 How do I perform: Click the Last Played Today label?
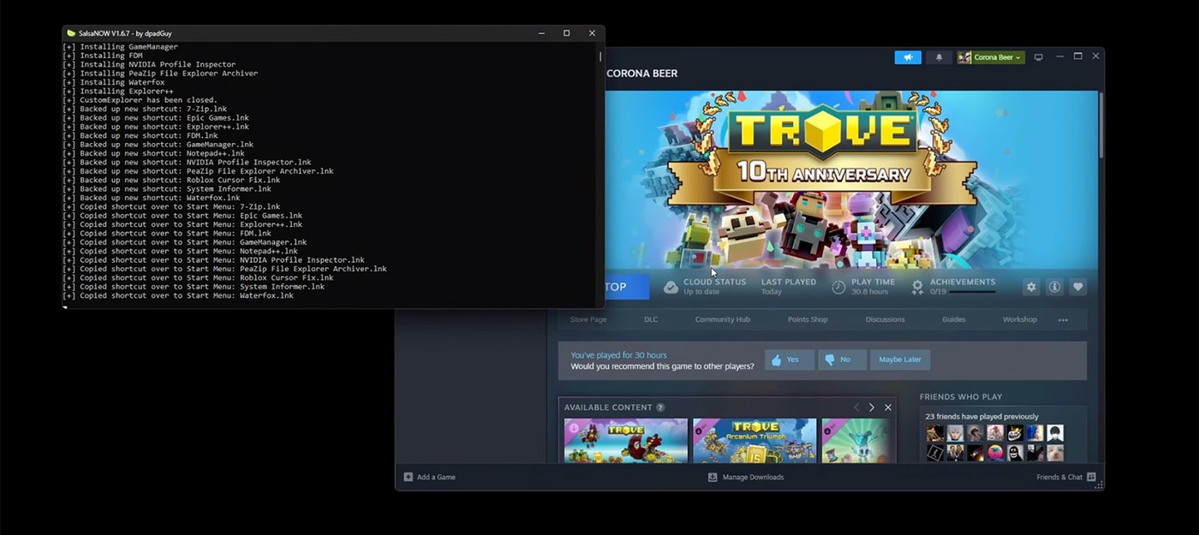click(788, 287)
